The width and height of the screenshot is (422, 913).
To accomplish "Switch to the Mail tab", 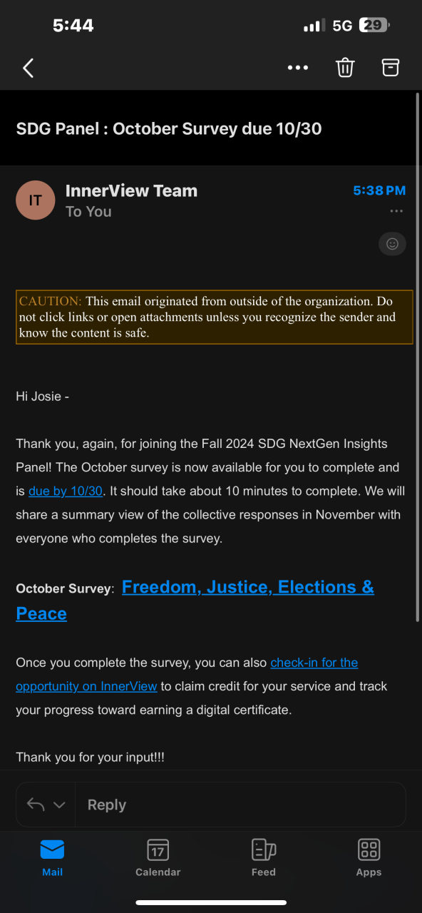I will click(x=52, y=858).
